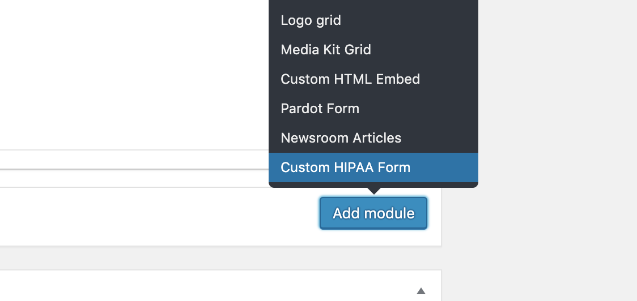Collapse the lower panel using the triangle arrow
The width and height of the screenshot is (637, 301).
(421, 291)
